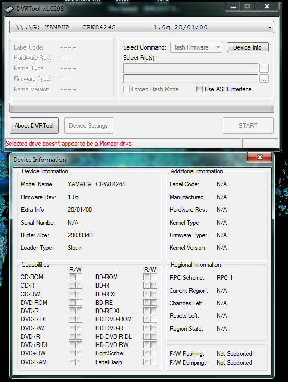Click the LightScribe capability checkbox
This screenshot has height=382, width=288.
[147, 353]
